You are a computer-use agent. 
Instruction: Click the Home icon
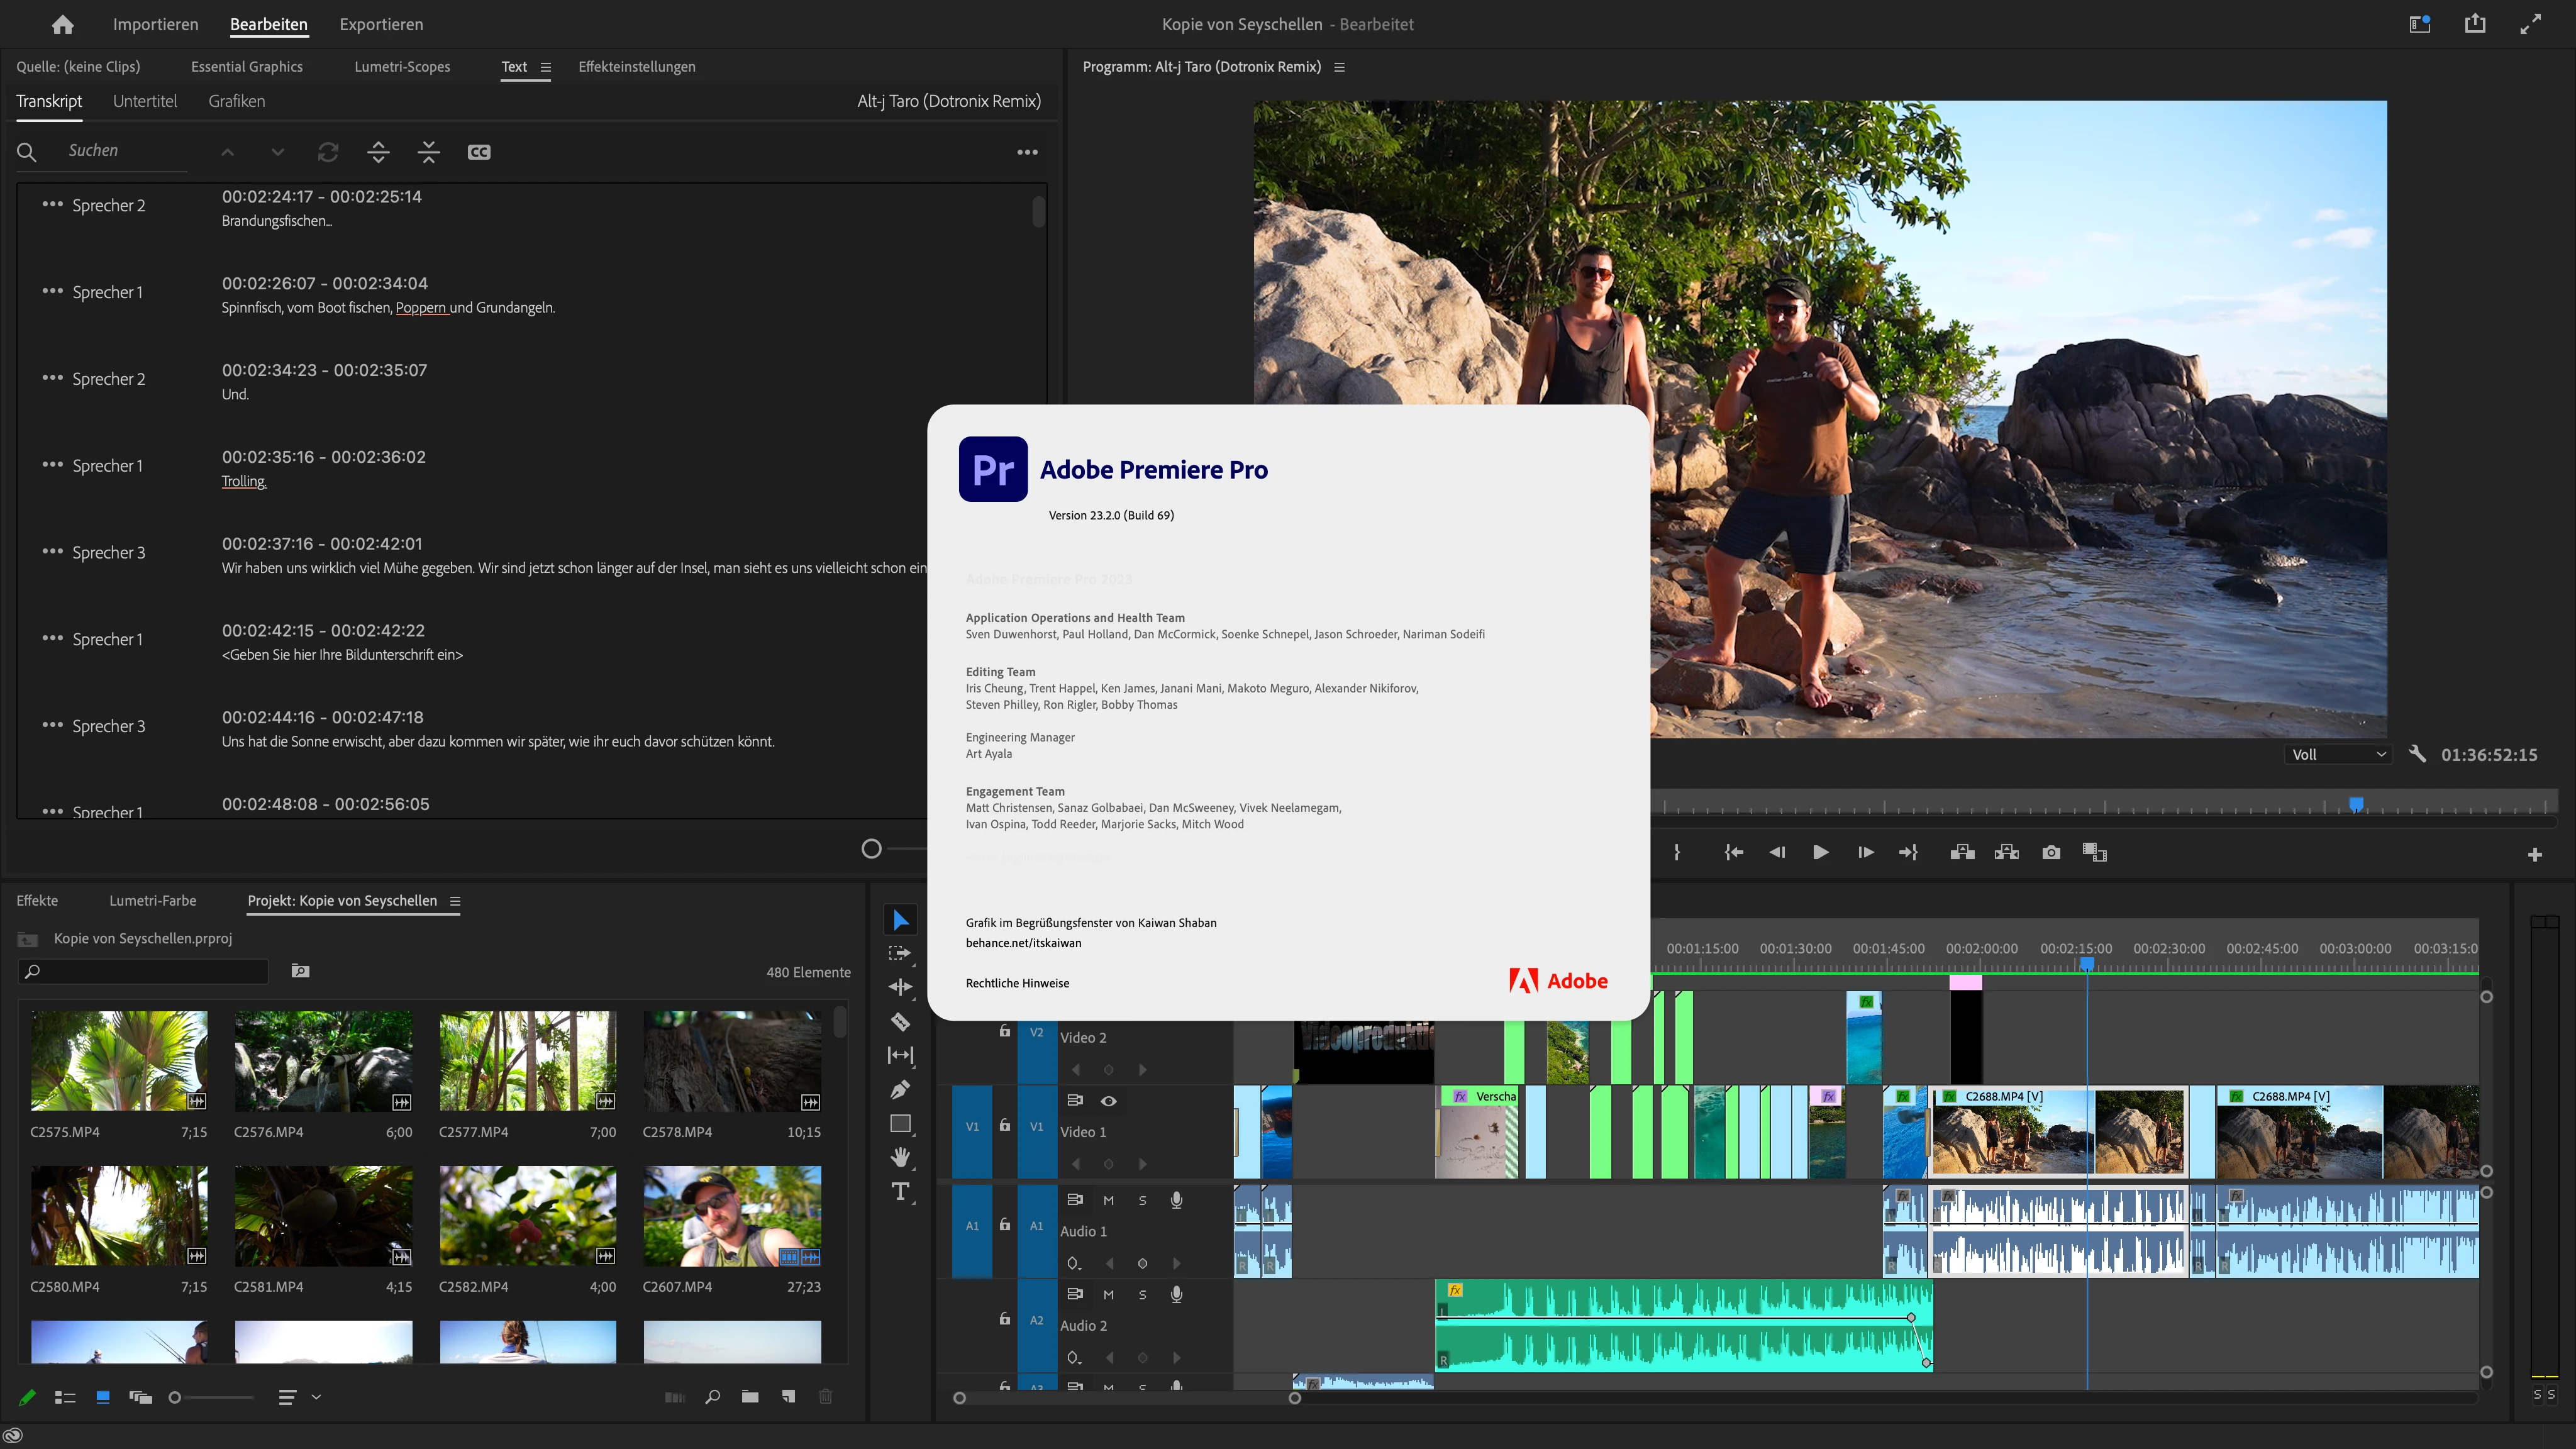pos(62,24)
